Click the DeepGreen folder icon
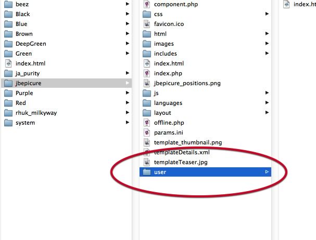Image resolution: width=316 pixels, height=240 pixels. tap(8, 44)
